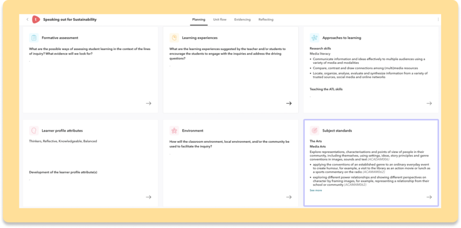Open Environment card arrow

click(289, 197)
